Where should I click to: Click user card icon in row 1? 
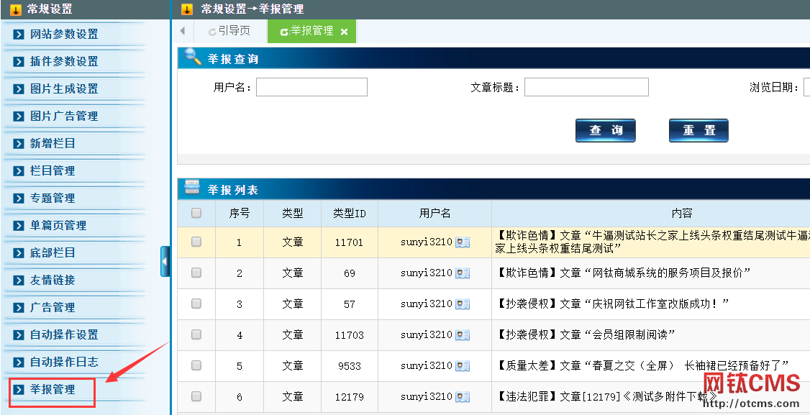tap(463, 243)
